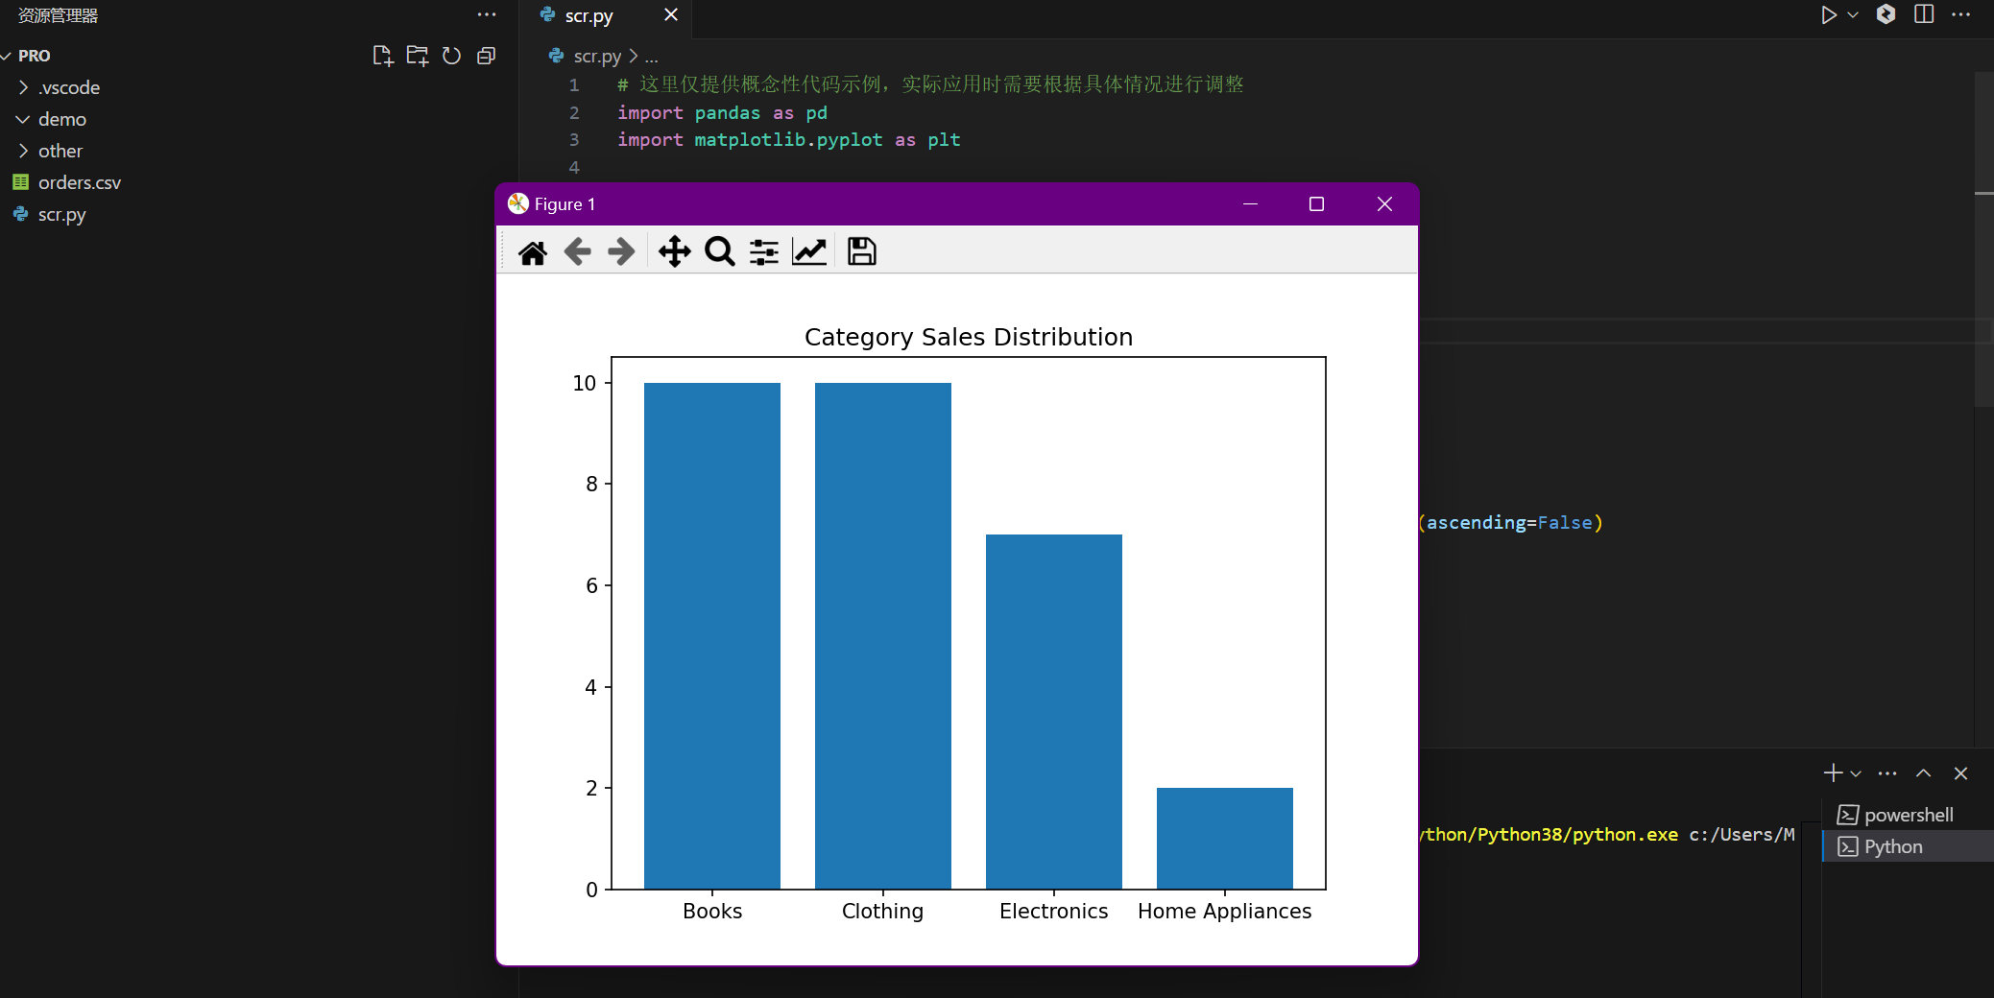
Task: Click the ascending=False code text
Action: pyautogui.click(x=1509, y=523)
